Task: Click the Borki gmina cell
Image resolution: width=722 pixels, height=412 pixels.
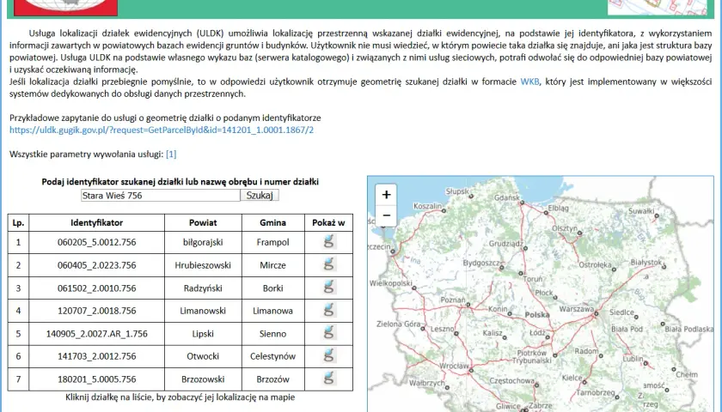Action: pyautogui.click(x=273, y=288)
